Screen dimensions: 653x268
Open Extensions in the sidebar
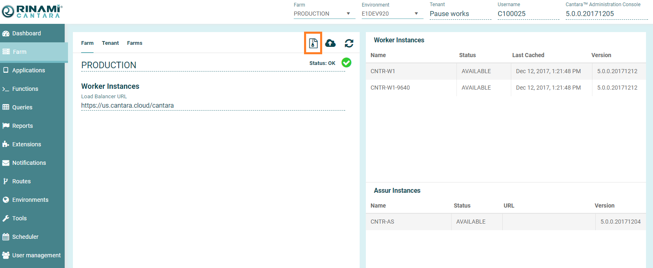pos(26,144)
